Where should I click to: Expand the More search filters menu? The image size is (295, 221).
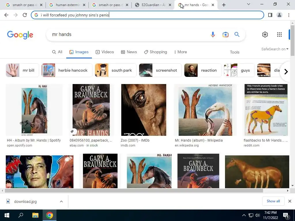tap(180, 52)
